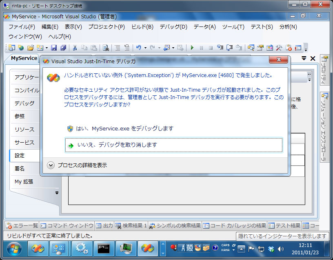The height and width of the screenshot is (260, 333).
Task: Click the Dropbox tray icon
Action: (271, 249)
